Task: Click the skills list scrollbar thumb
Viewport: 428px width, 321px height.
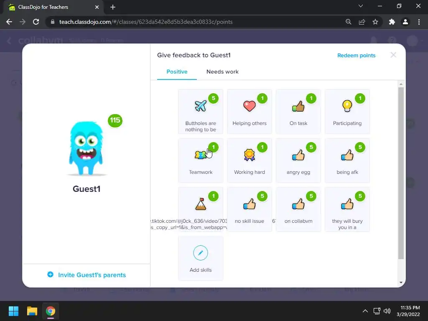Action: [x=401, y=173]
